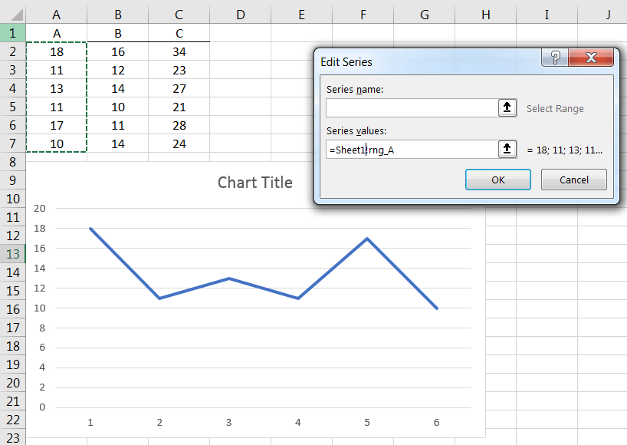Confirm the series edit with OK
The height and width of the screenshot is (445, 627).
coord(497,180)
